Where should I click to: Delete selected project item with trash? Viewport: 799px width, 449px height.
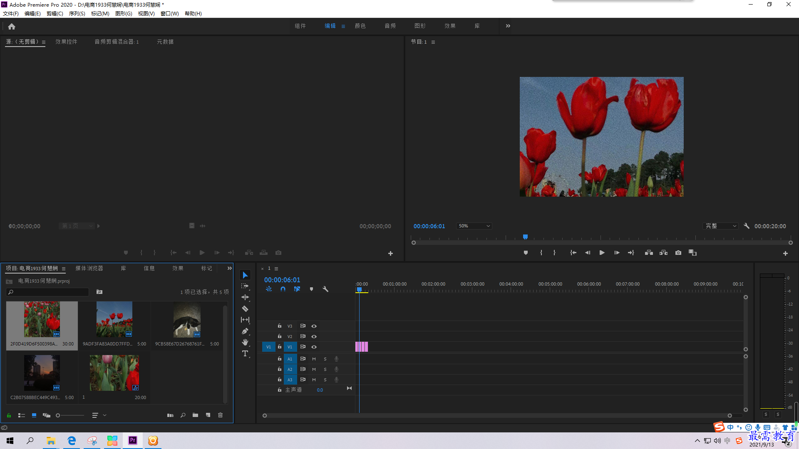click(221, 415)
